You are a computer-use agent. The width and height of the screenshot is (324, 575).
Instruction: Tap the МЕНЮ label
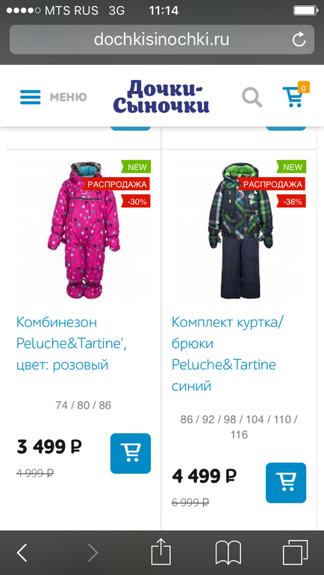tap(68, 97)
